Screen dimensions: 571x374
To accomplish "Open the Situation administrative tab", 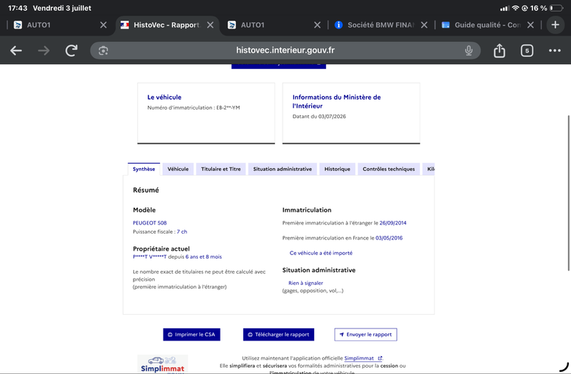I will pos(282,169).
